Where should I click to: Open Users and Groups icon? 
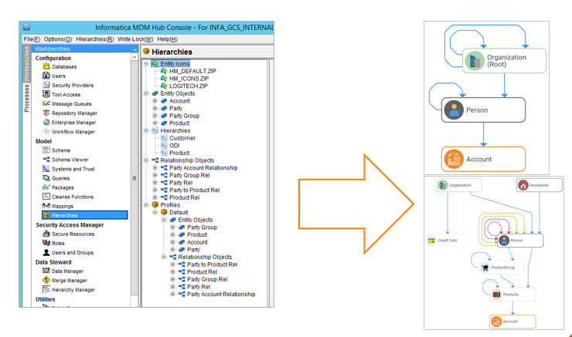(46, 252)
